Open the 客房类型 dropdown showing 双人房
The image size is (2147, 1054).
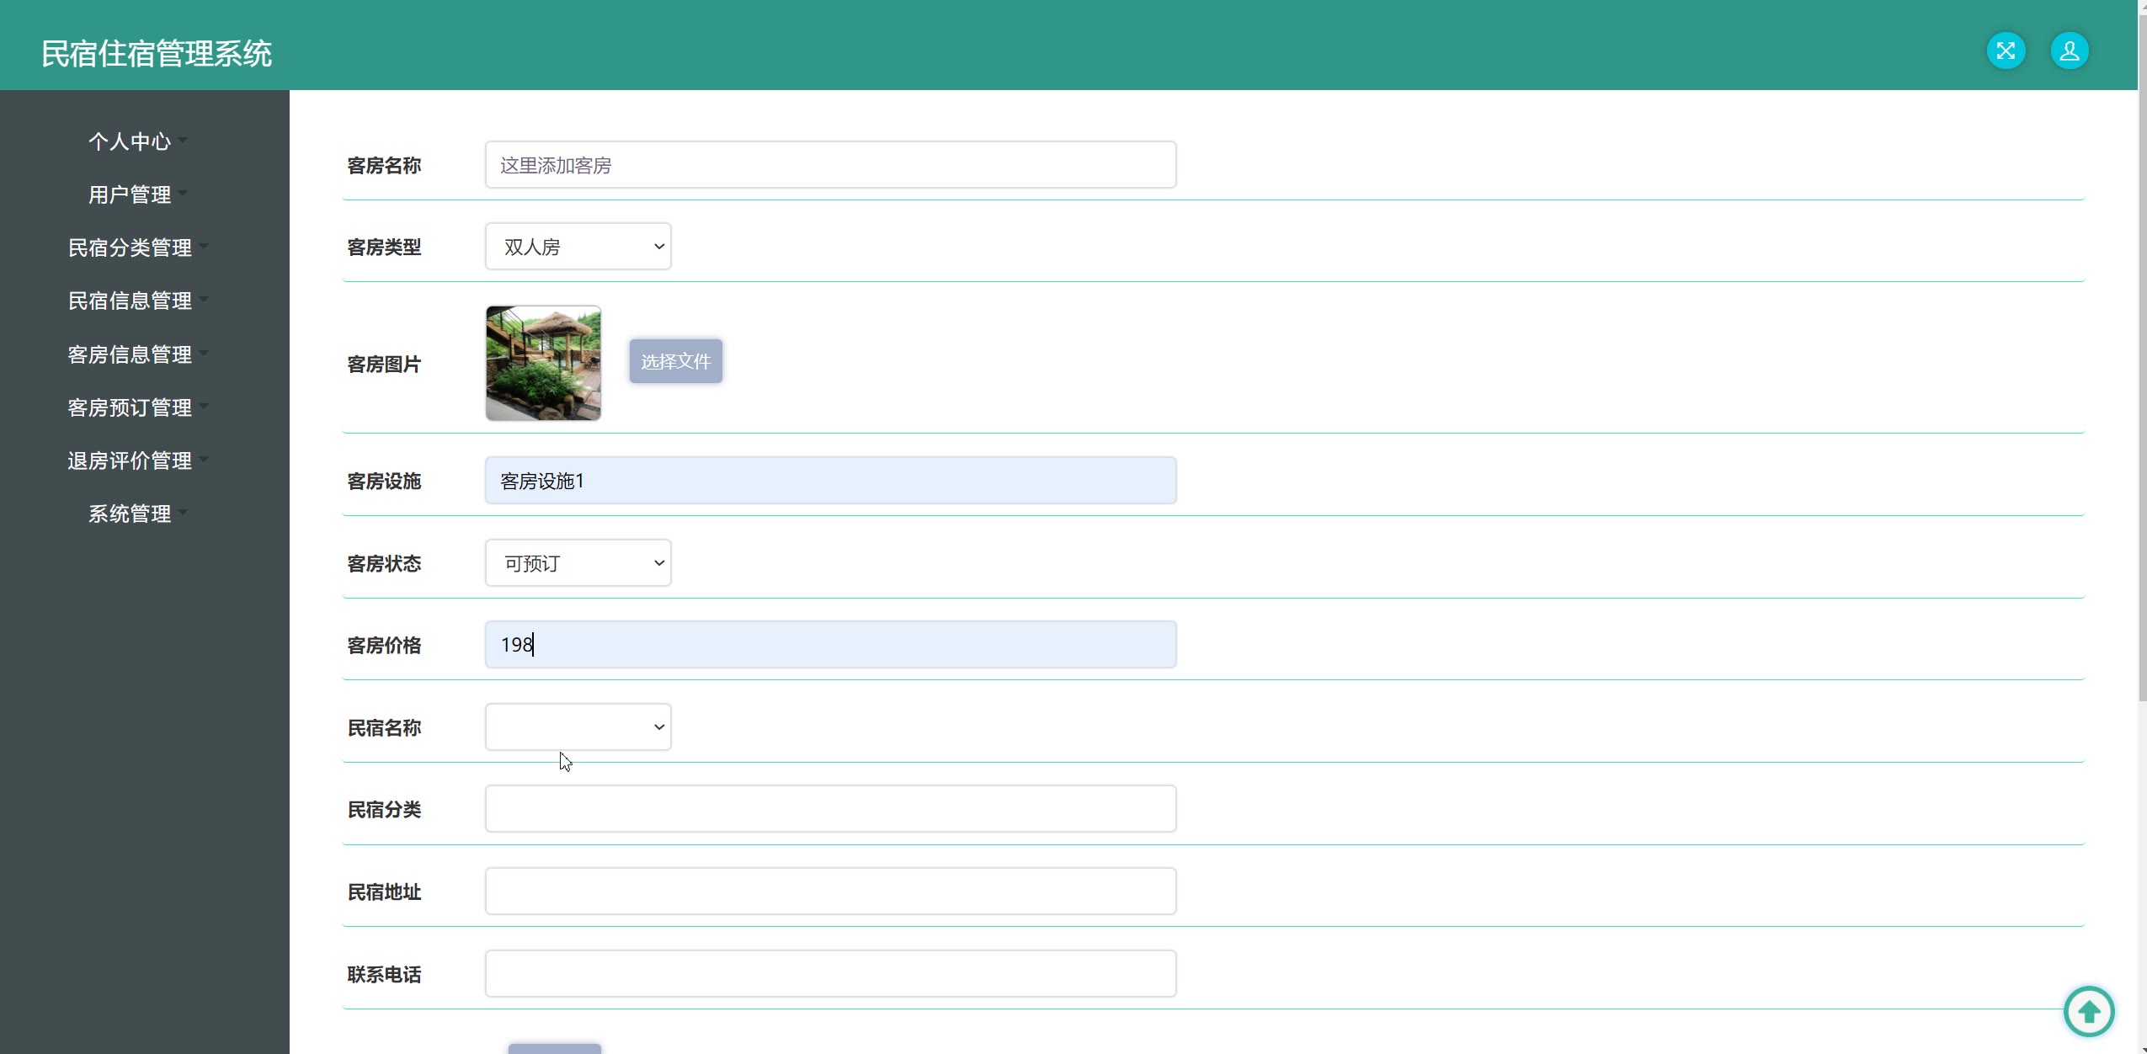(578, 247)
